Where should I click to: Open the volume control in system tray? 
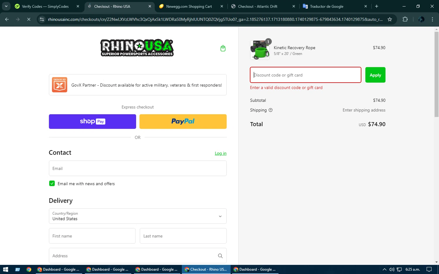pos(392,269)
